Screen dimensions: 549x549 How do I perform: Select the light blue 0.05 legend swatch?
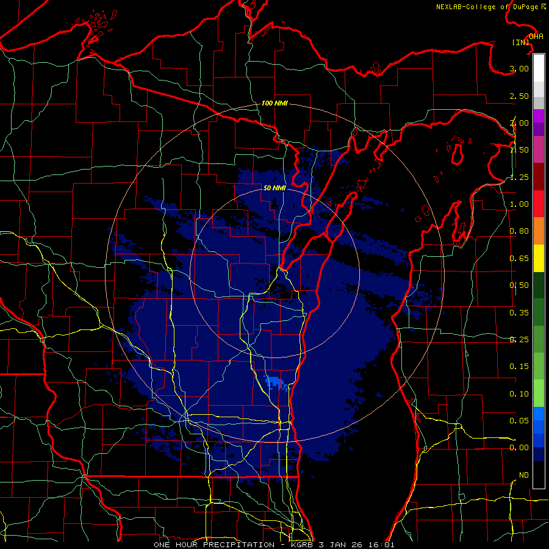539,414
